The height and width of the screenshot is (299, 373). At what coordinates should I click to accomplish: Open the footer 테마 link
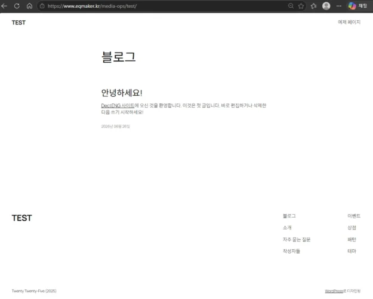tap(352, 251)
